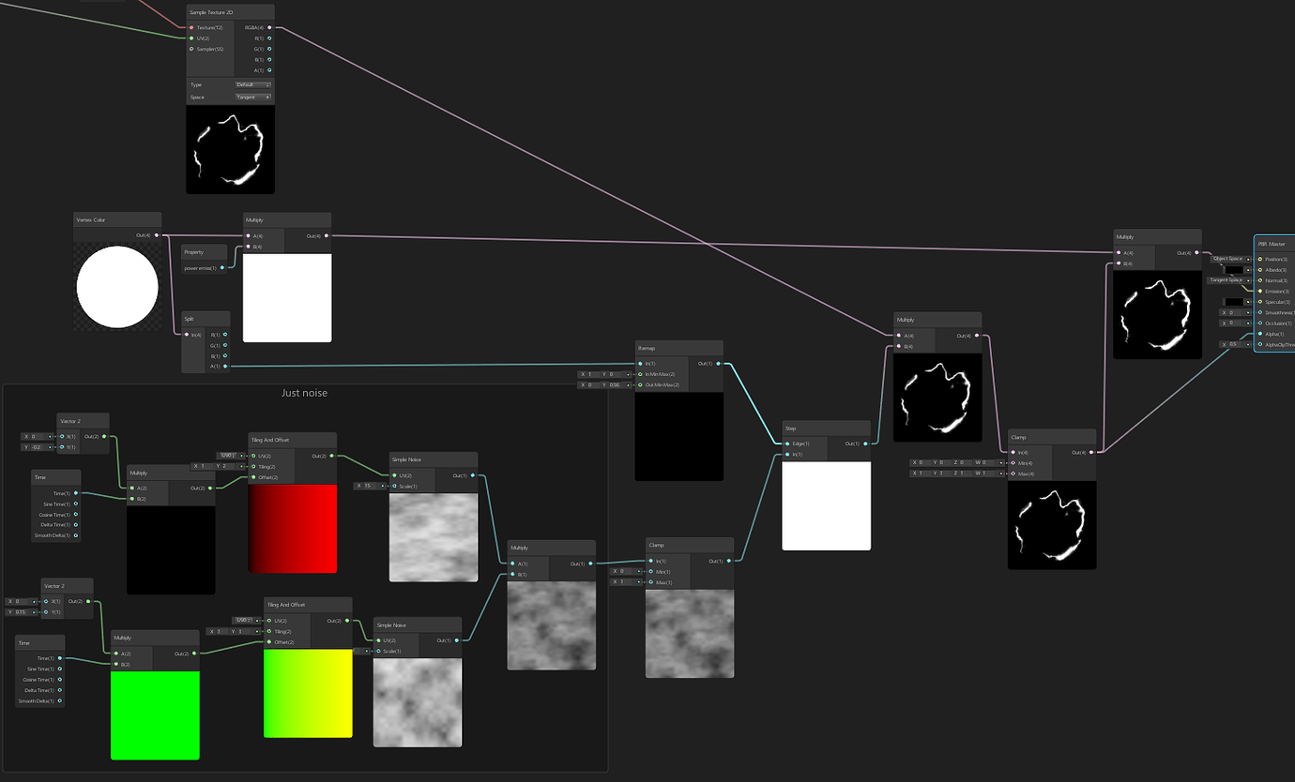The height and width of the screenshot is (782, 1295).
Task: Click Y(1) port beside the 0.15 value
Action: pyautogui.click(x=46, y=612)
